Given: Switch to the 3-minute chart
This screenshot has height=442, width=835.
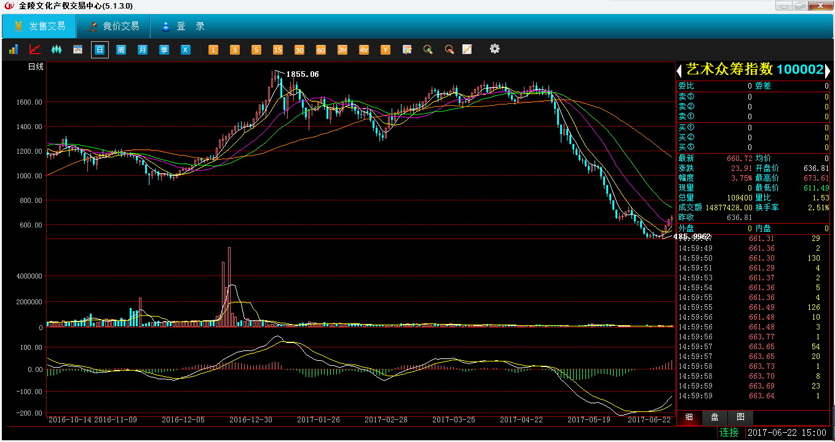Looking at the screenshot, I should pyautogui.click(x=235, y=50).
